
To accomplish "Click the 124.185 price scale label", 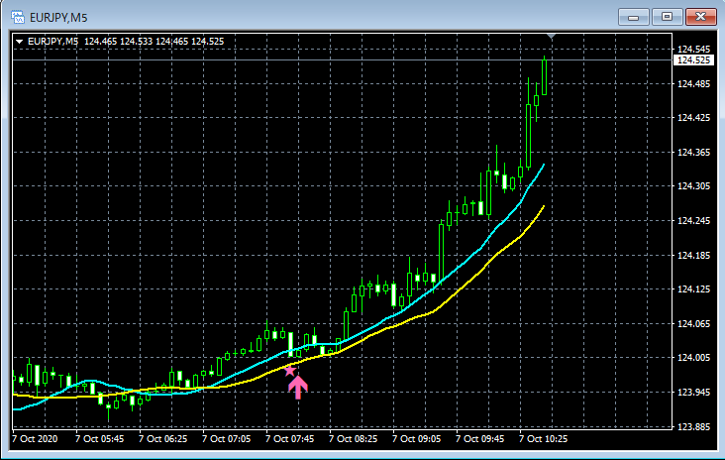I will [x=693, y=256].
